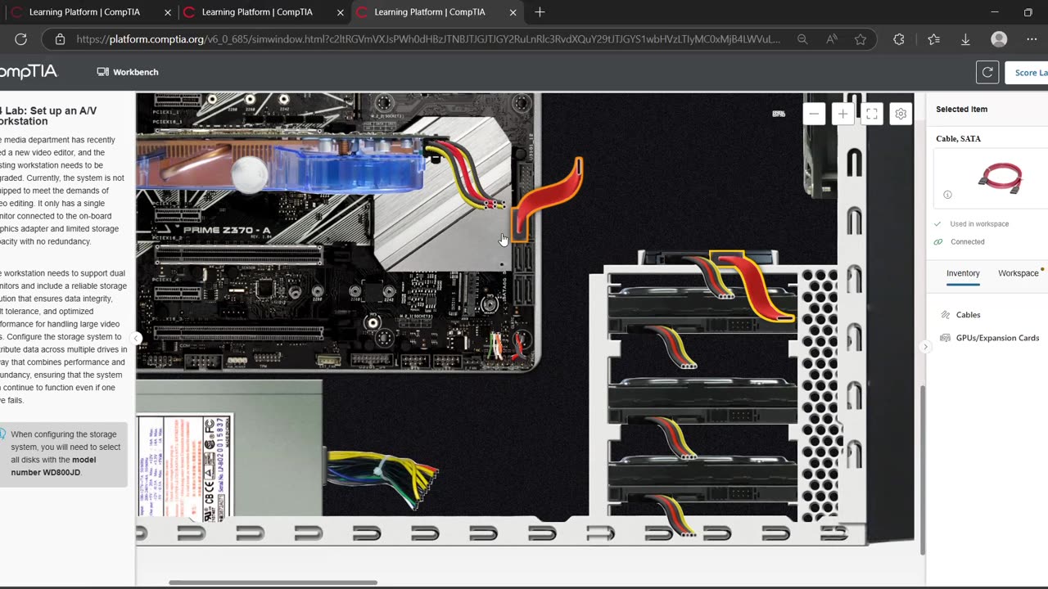Screen dimensions: 1048x589
Task: Collapse the left instructions panel chevron
Action: click(138, 338)
